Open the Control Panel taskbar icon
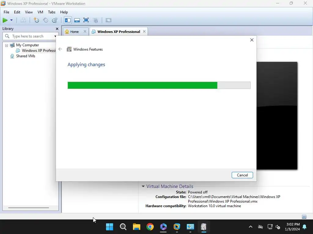 (x=190, y=227)
